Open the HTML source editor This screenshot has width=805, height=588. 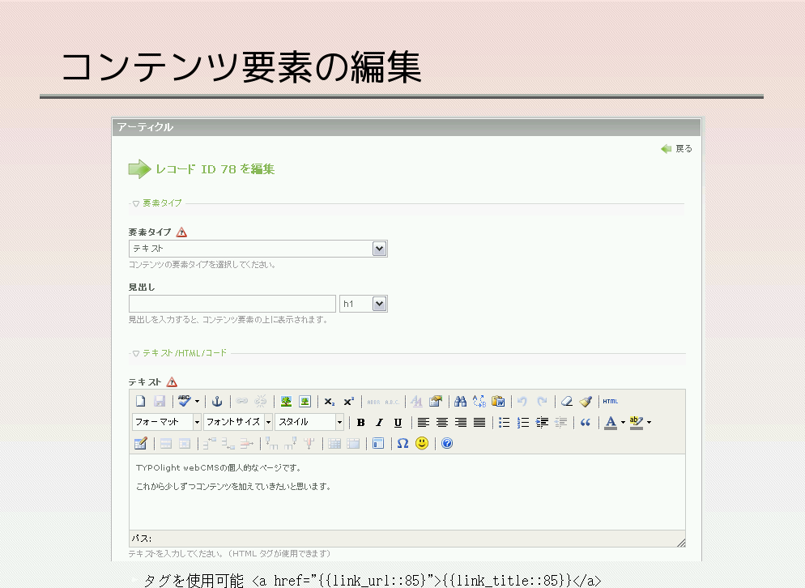(610, 401)
